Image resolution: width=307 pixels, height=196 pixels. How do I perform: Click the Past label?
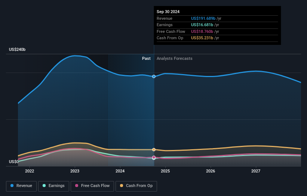(146, 58)
